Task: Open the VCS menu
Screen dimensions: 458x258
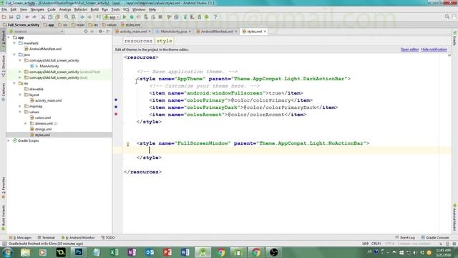Action: [126, 9]
